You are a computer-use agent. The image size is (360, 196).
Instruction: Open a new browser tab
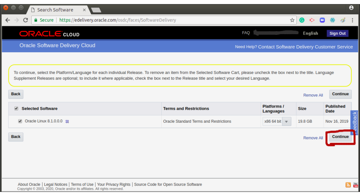[96, 10]
